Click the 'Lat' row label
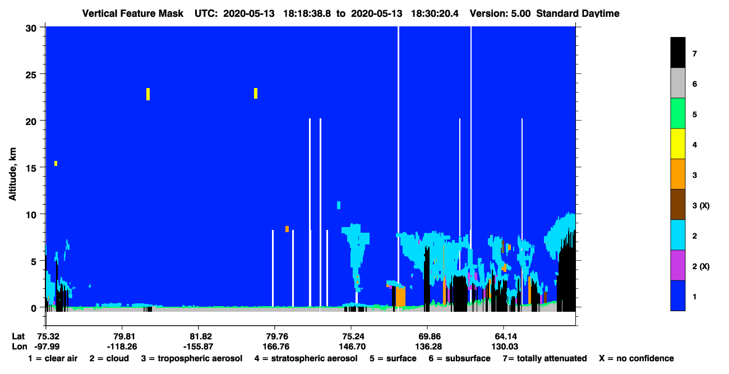Screen dimensions: 729x374 [x=18, y=336]
